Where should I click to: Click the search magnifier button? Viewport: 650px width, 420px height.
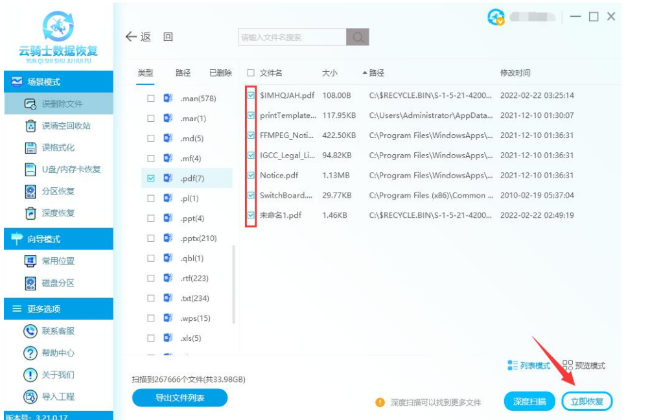tap(357, 38)
